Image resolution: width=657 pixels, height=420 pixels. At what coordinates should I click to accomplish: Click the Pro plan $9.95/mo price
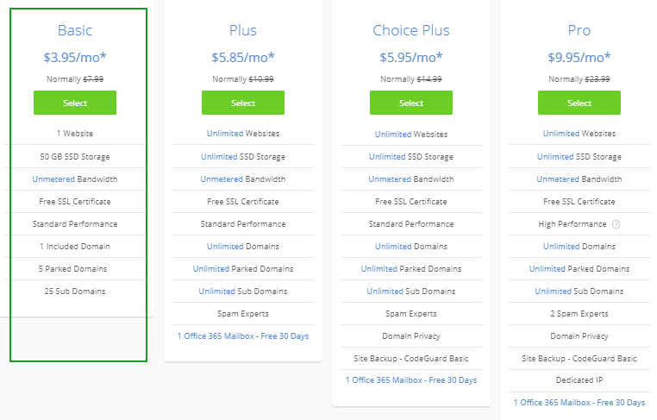coord(579,58)
